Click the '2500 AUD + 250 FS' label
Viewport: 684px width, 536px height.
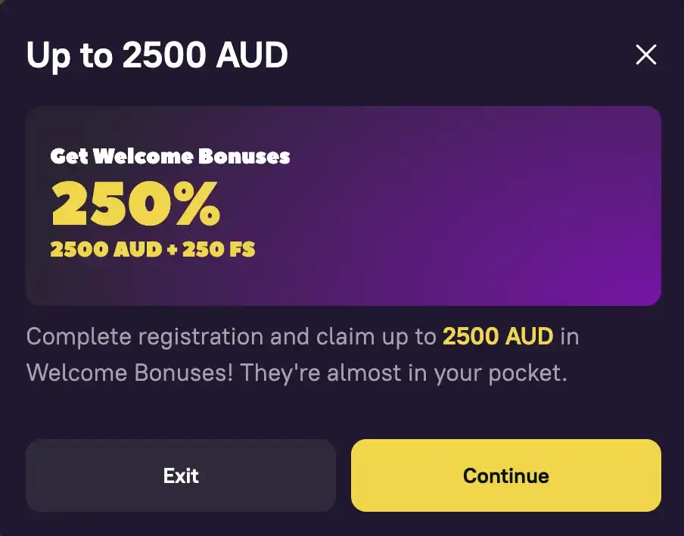click(152, 249)
